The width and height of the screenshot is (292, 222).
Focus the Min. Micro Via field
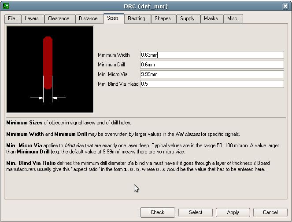pos(212,74)
